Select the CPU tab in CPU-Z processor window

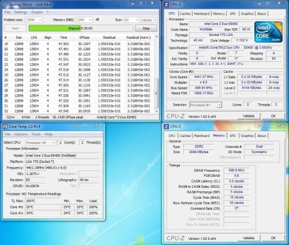point(172,13)
